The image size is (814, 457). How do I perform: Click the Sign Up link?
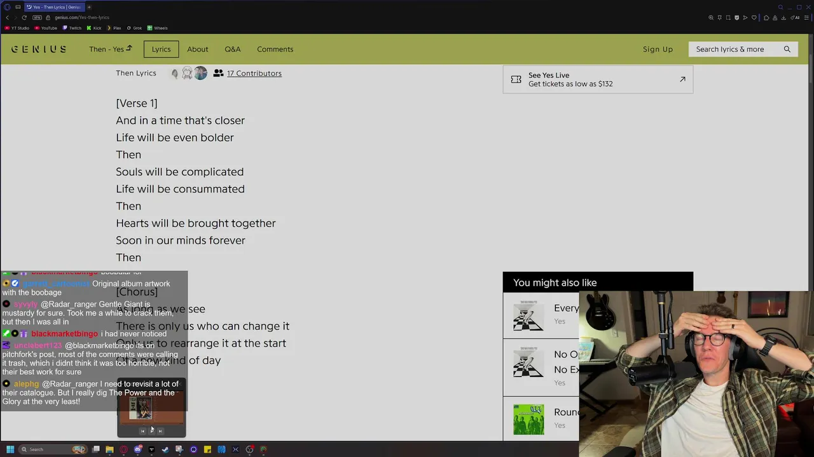coord(658,49)
